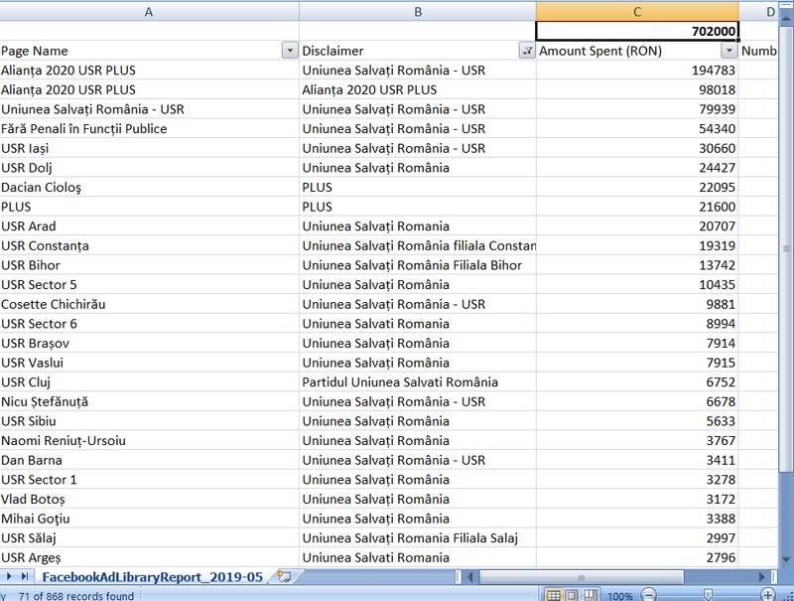Select the USR Iași page name cell
Viewport: 794px width, 601px height.
click(x=149, y=148)
